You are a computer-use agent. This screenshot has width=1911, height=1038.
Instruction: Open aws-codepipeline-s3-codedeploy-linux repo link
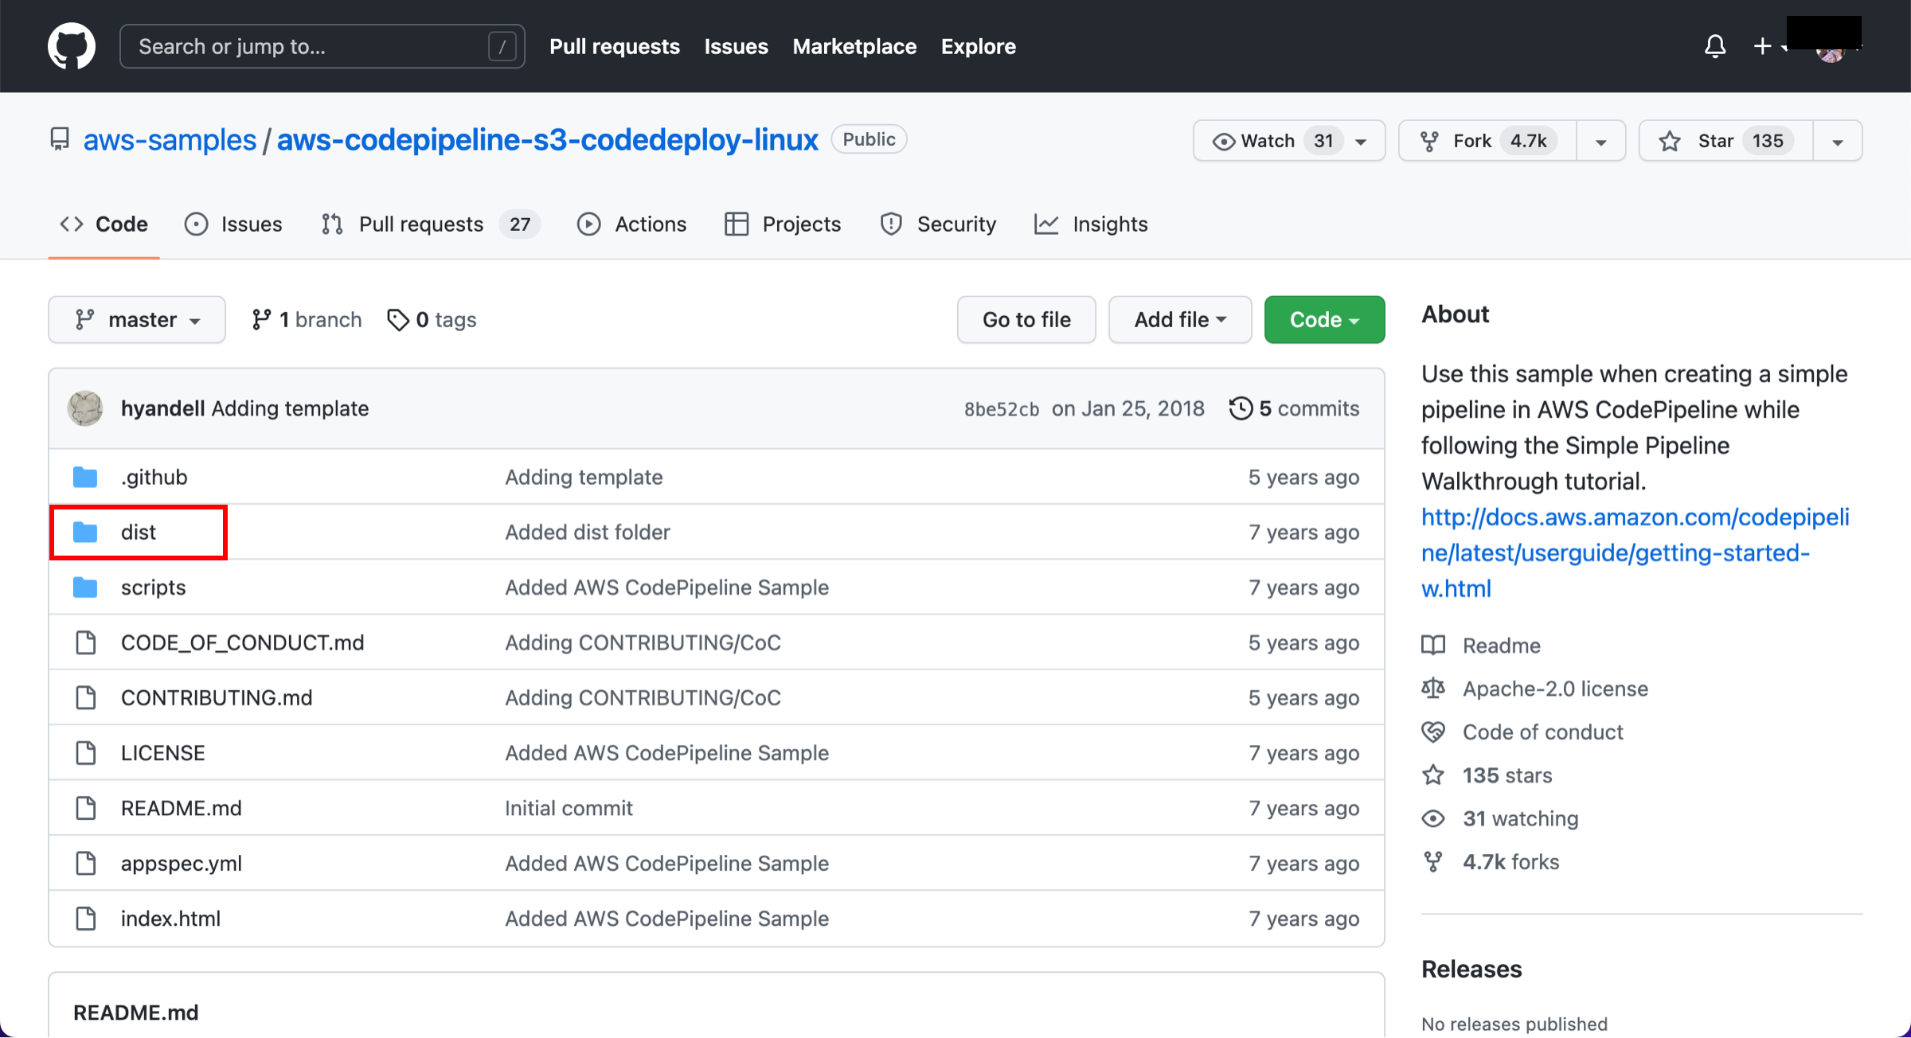coord(547,140)
